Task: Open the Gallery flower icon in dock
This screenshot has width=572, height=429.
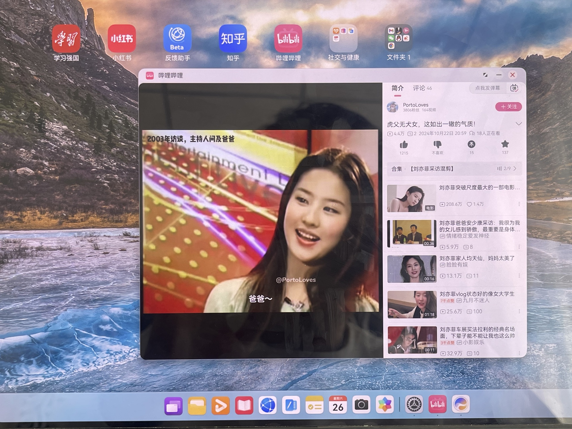Action: [385, 405]
